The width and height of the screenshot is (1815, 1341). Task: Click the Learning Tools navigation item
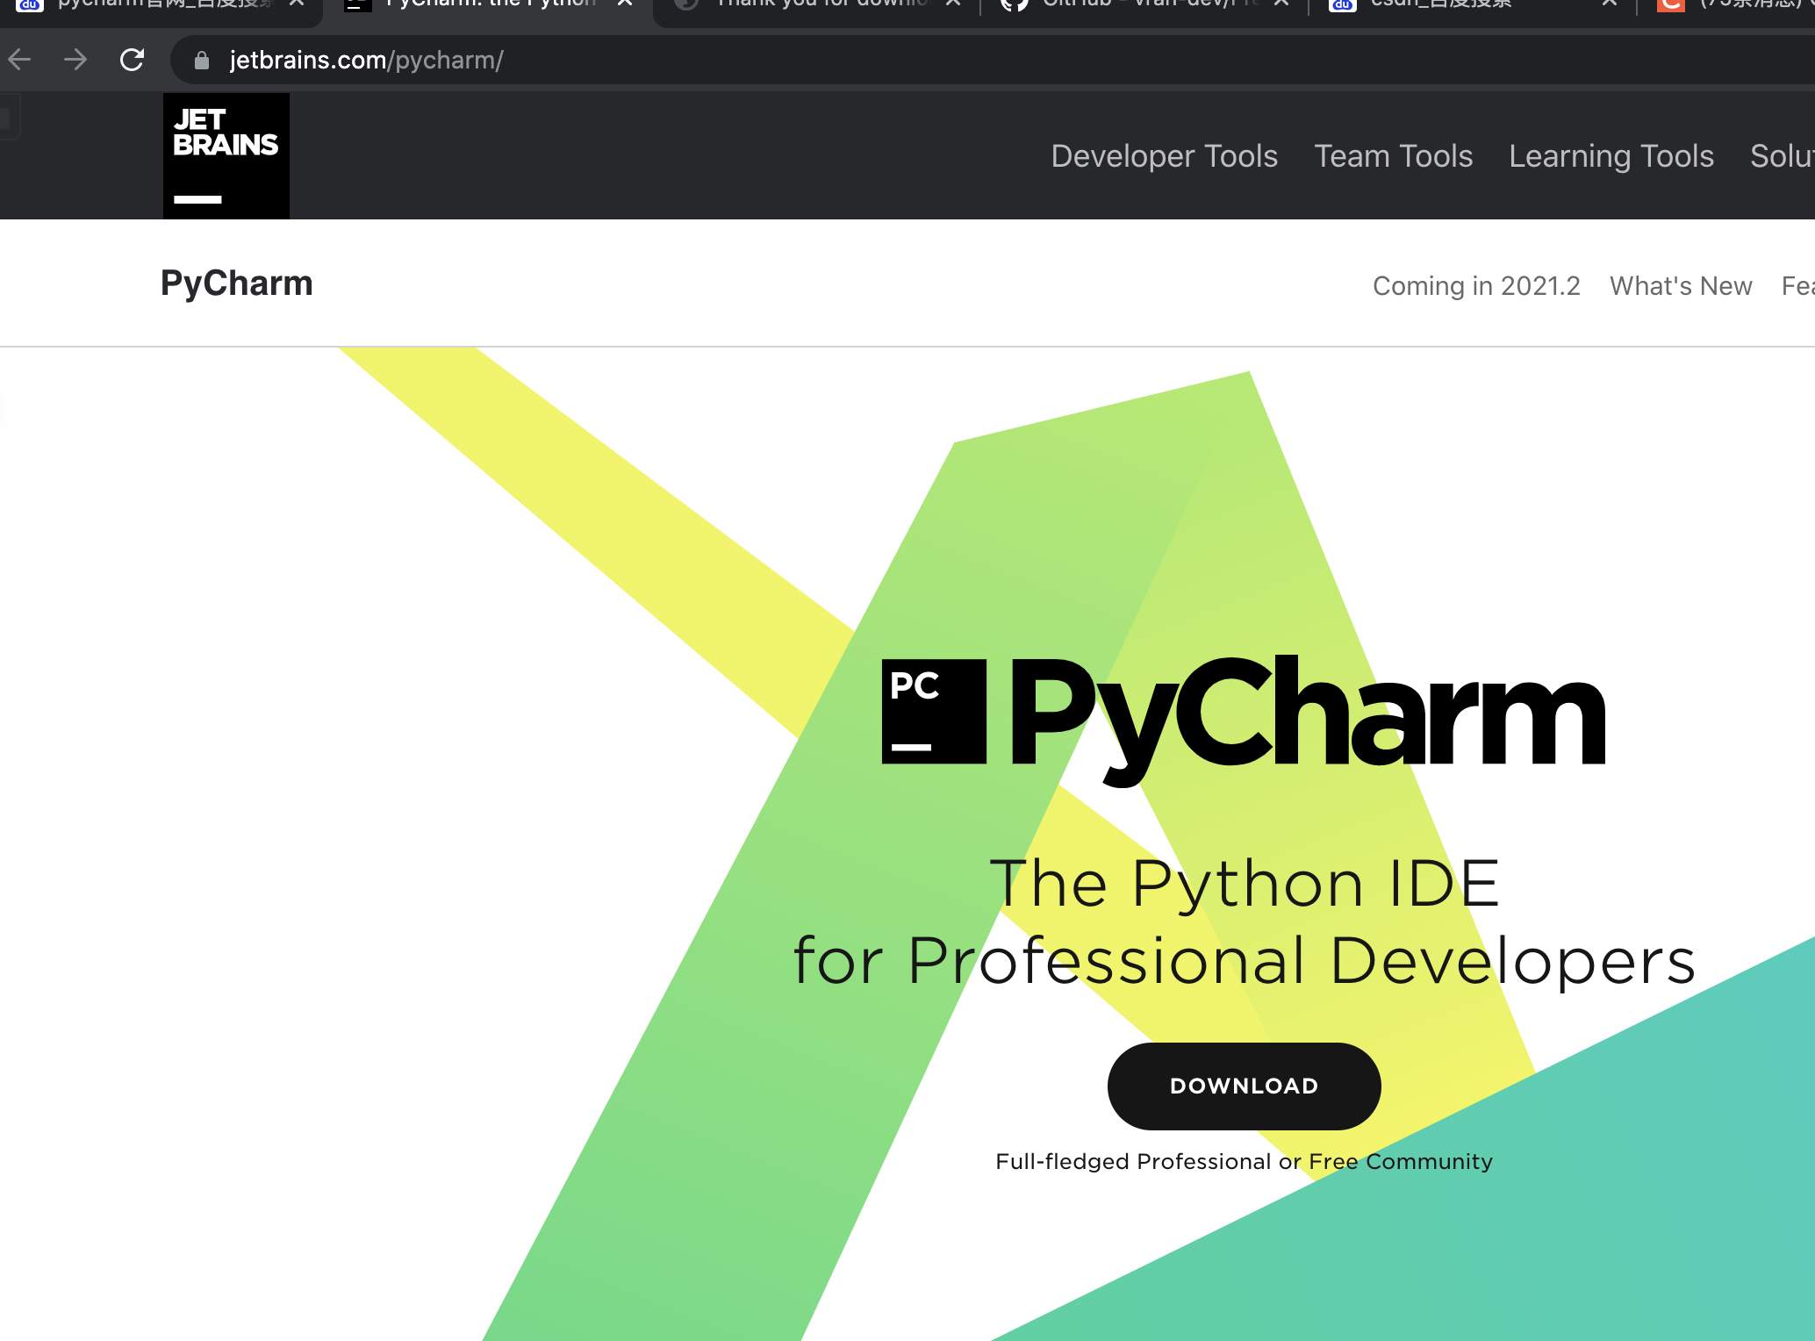[x=1611, y=154]
